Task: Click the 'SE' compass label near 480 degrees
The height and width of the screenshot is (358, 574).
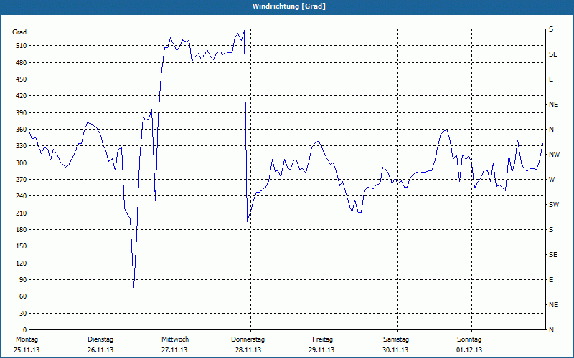Action: click(553, 54)
